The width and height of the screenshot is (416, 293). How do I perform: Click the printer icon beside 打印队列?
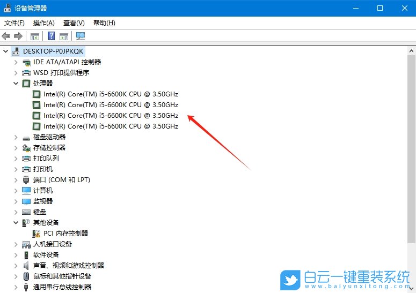click(x=26, y=159)
